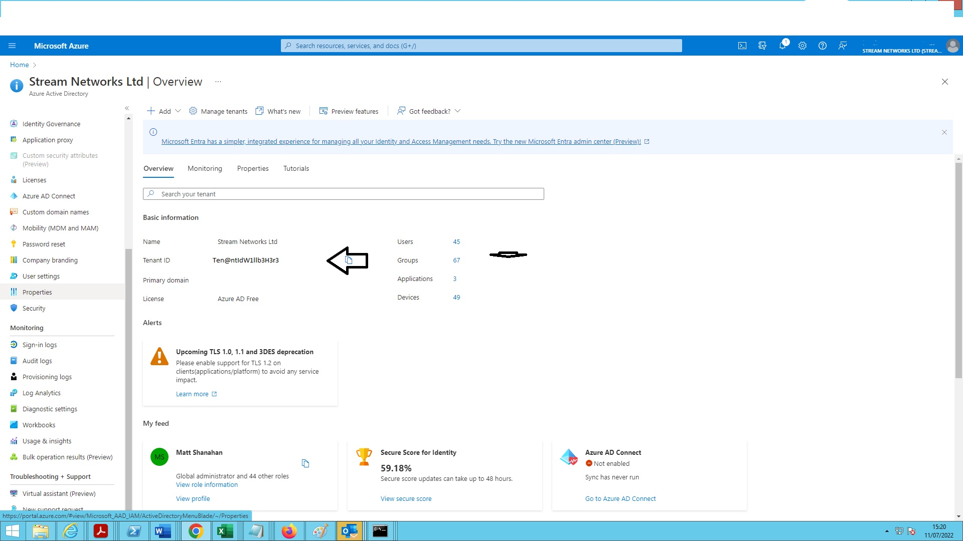Click the search tenant input field
This screenshot has height=541, width=963.
point(343,193)
